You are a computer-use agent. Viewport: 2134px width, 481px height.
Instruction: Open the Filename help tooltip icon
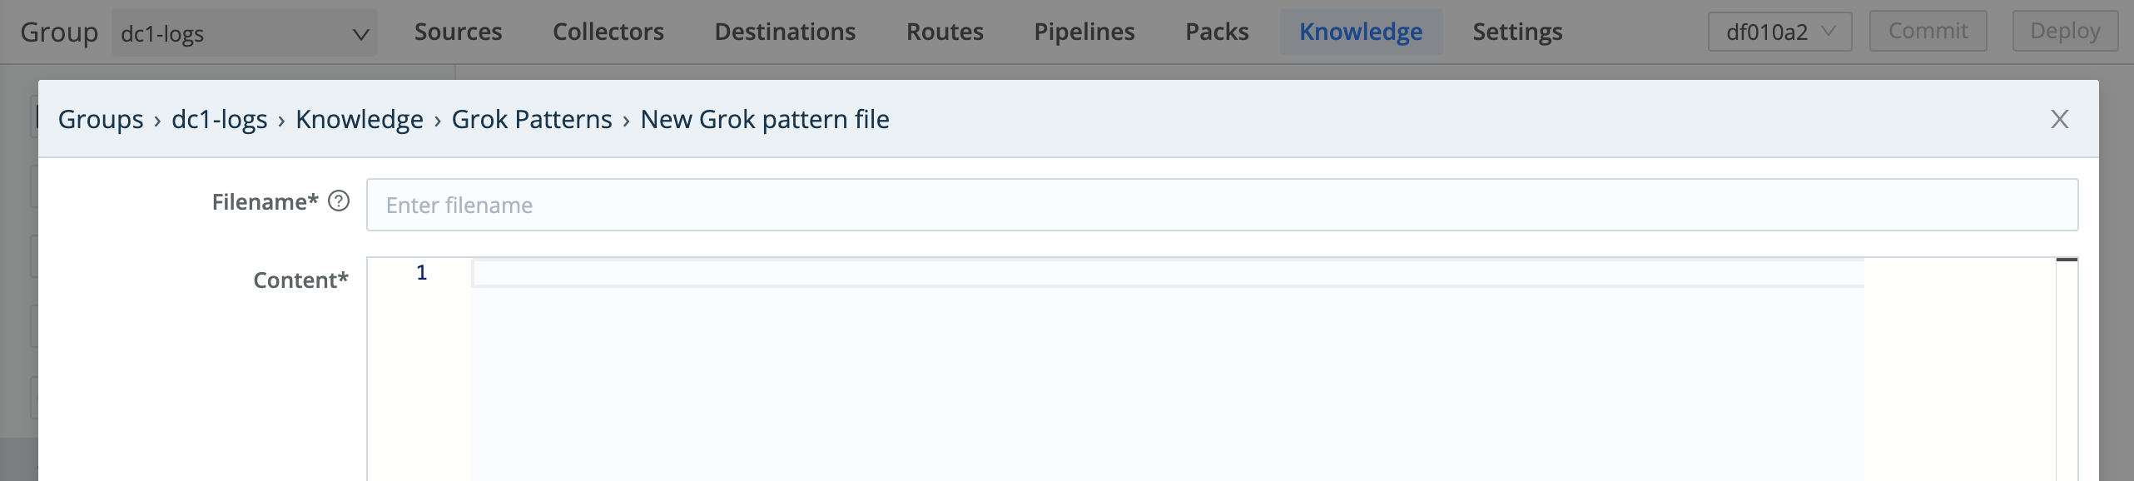[339, 201]
